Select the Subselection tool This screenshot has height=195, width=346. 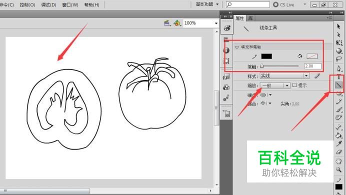coord(338,34)
